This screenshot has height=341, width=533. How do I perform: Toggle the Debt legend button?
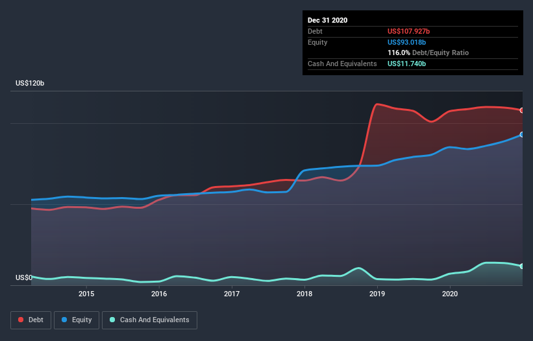pos(31,320)
